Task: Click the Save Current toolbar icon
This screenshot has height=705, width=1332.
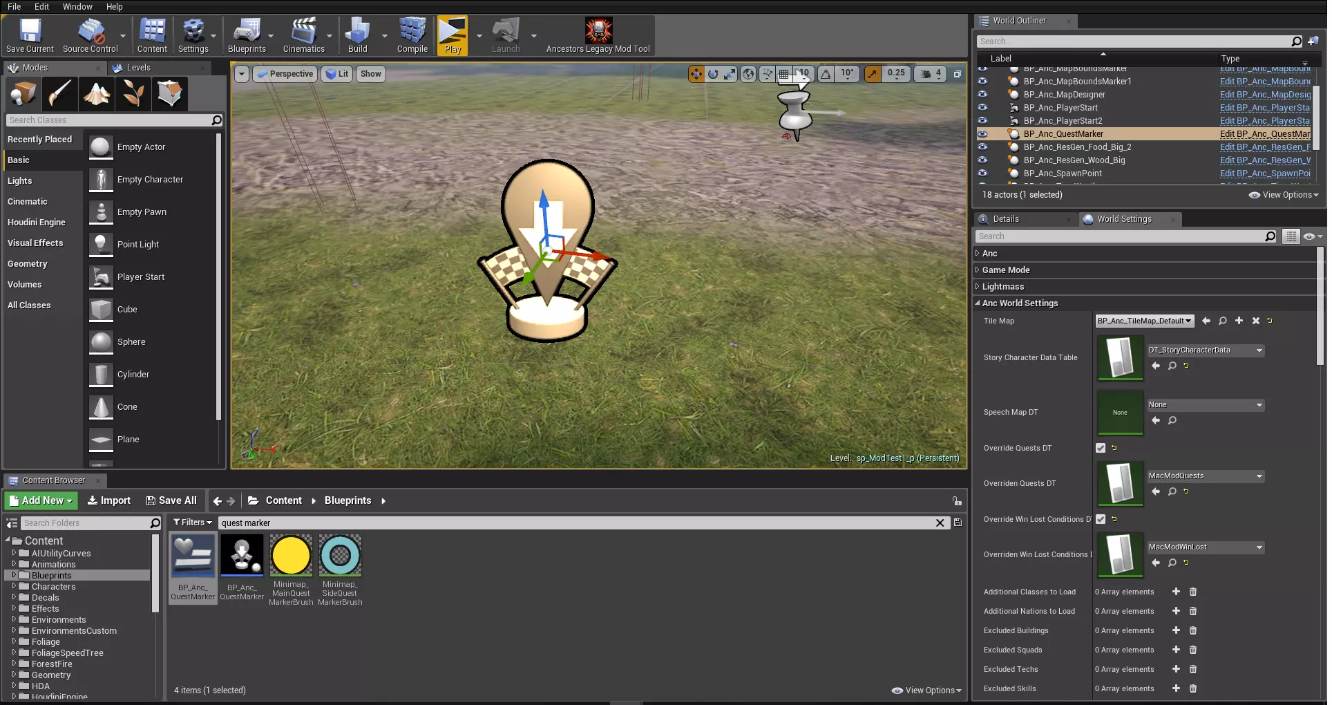Action: pyautogui.click(x=30, y=36)
